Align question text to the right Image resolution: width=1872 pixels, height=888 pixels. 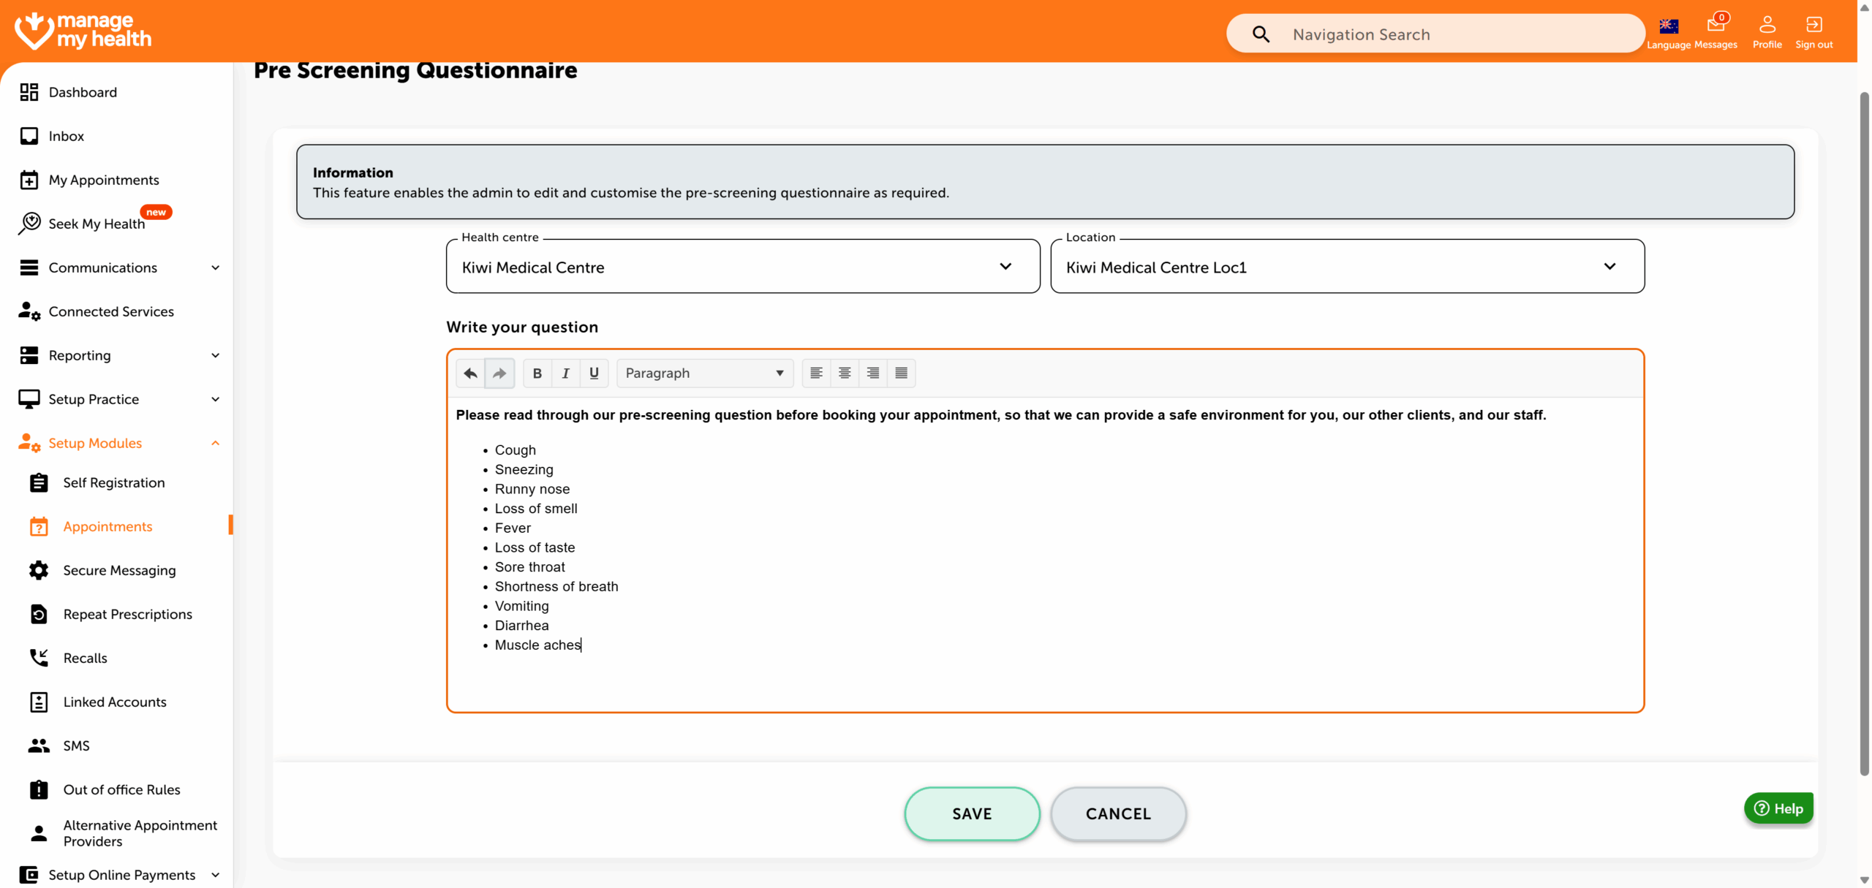click(873, 373)
